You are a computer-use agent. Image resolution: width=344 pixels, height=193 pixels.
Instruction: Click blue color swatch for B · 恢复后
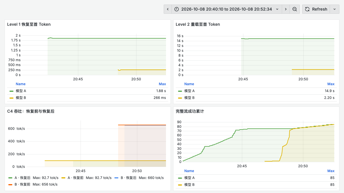116,178
